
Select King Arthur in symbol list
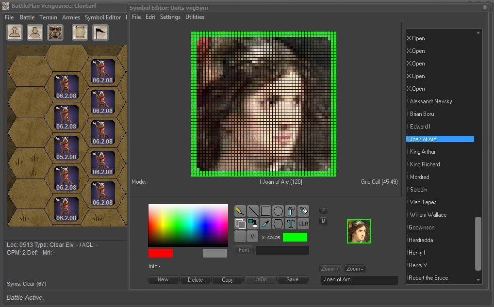[x=422, y=152]
